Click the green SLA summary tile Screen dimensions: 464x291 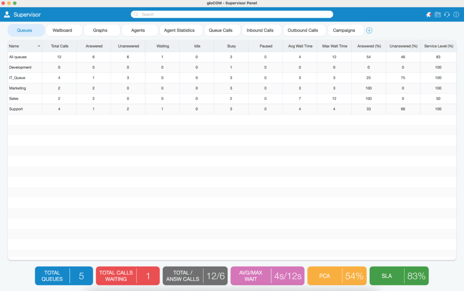tap(399, 276)
